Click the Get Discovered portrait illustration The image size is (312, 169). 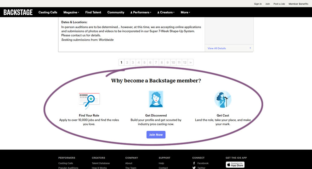pos(156,99)
